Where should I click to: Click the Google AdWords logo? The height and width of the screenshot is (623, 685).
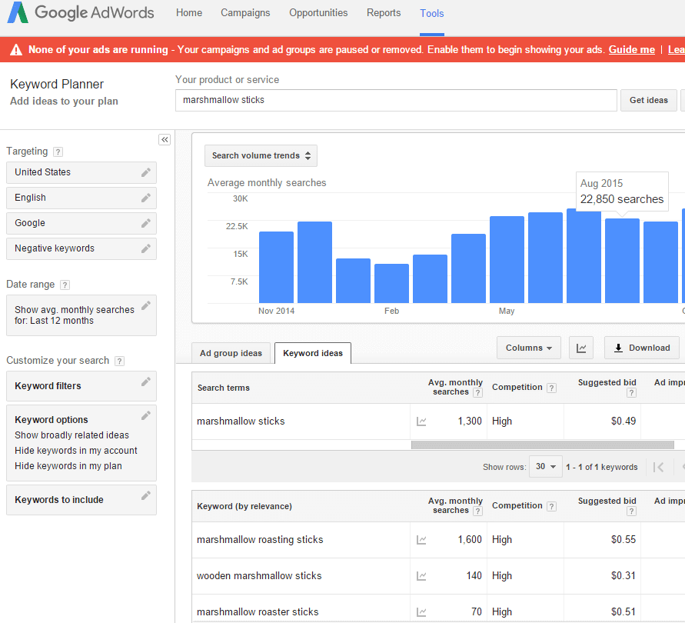click(81, 12)
